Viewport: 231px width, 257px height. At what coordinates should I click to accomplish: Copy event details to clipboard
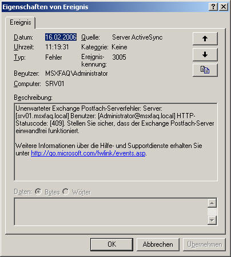(x=205, y=70)
